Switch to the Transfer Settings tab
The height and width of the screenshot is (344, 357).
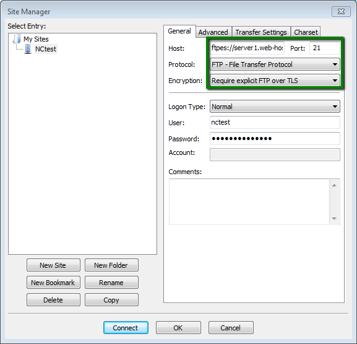click(261, 32)
